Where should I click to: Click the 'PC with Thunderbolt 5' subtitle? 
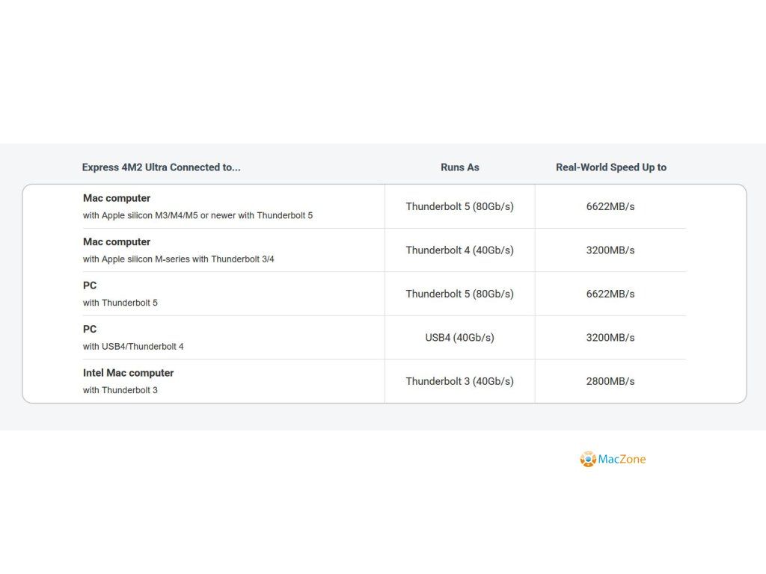point(120,303)
